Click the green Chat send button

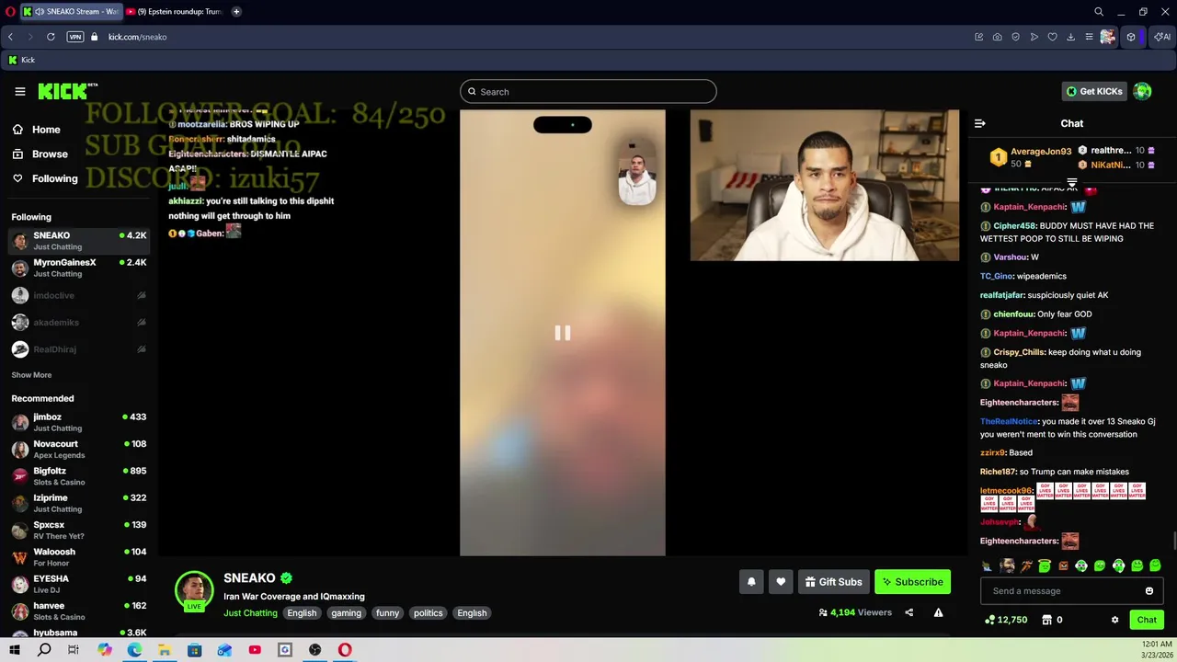(1147, 620)
